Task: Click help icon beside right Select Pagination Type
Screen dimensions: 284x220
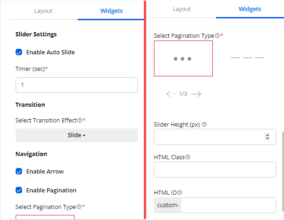Action: [217, 35]
